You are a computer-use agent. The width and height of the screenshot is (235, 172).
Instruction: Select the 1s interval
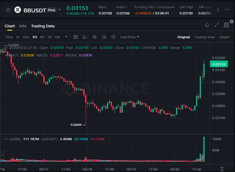(18, 37)
